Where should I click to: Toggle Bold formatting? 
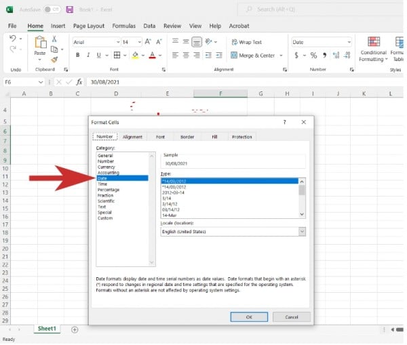pyautogui.click(x=77, y=55)
